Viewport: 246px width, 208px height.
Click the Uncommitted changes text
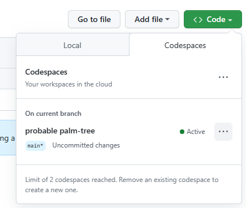coord(86,145)
